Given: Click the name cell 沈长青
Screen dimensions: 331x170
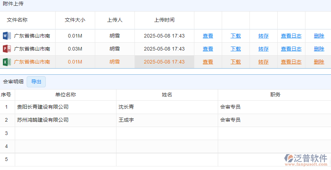Looking at the screenshot, I should pos(126,107).
